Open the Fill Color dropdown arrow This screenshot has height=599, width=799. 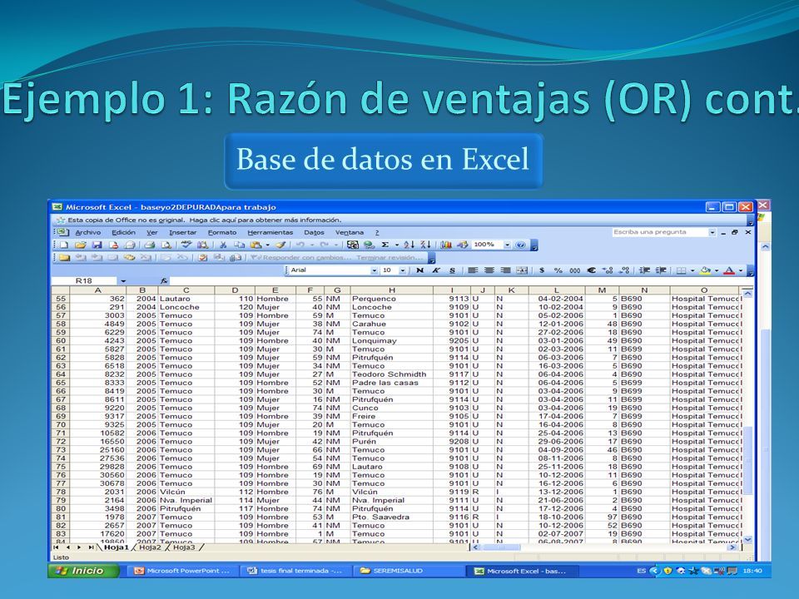[x=716, y=270]
